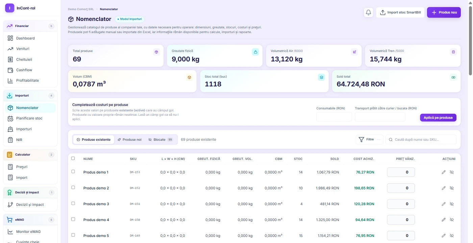Viewport: 473px width, 243px height.
Task: Collapse the Importuri sidebar group
Action: coord(30,96)
